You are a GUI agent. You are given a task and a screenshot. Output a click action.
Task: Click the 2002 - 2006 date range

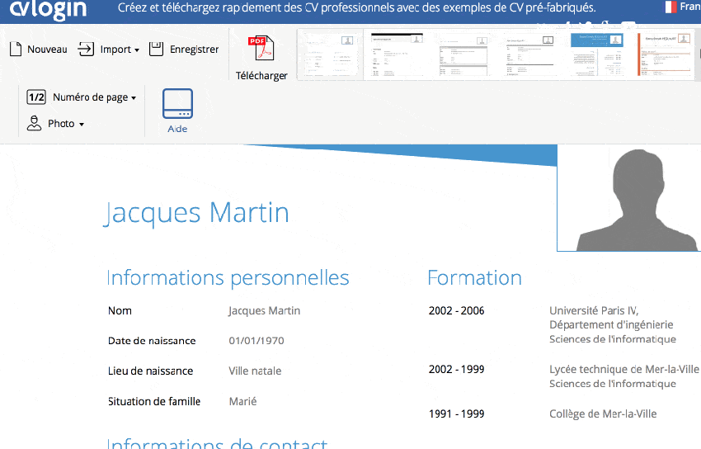[456, 311]
